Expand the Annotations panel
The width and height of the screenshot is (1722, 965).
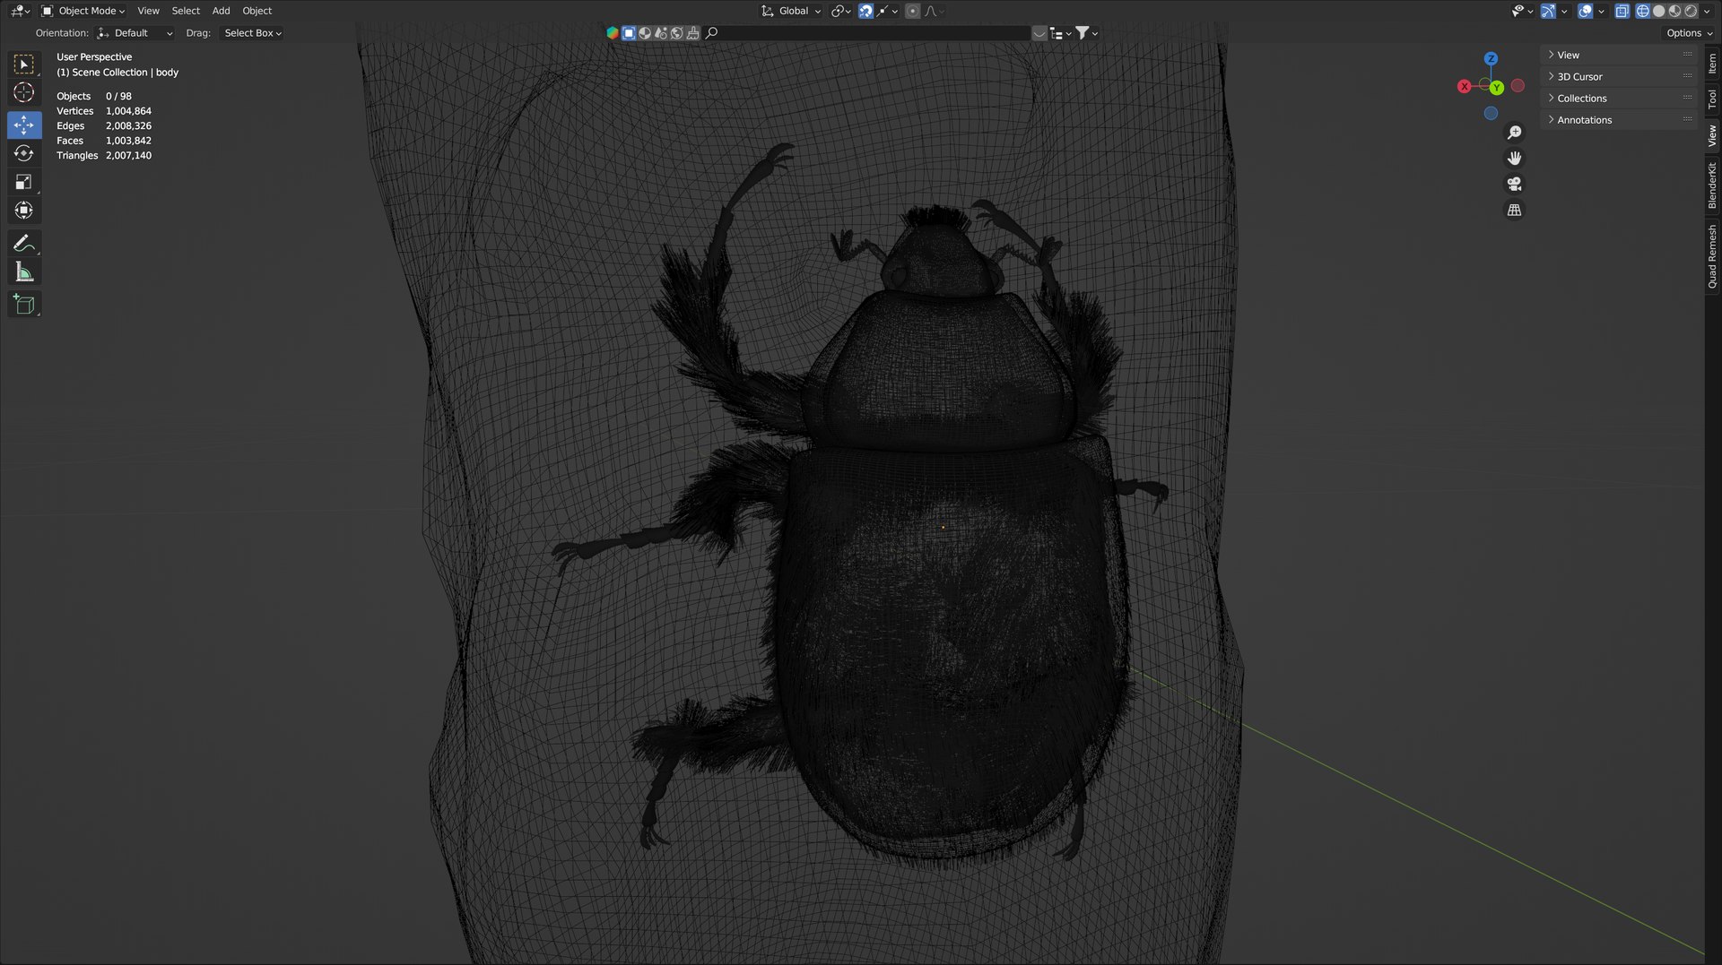pyautogui.click(x=1619, y=119)
